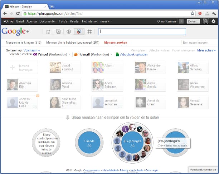This screenshot has height=174, width=219.
Task: Focus the Google+ search box
Action: pyautogui.click(x=142, y=32)
